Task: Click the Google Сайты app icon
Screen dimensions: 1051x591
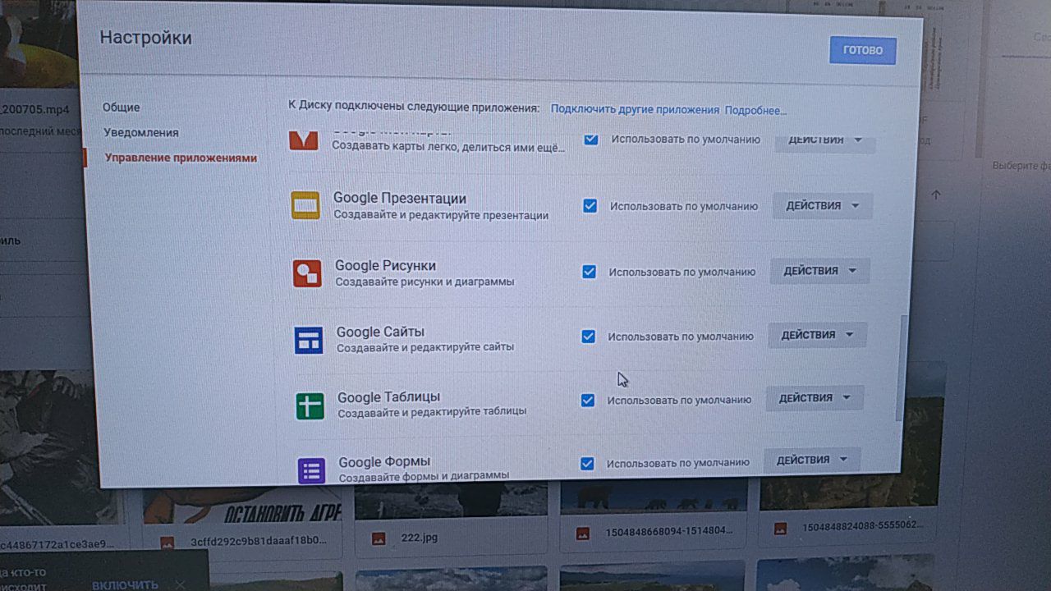Action: point(309,340)
